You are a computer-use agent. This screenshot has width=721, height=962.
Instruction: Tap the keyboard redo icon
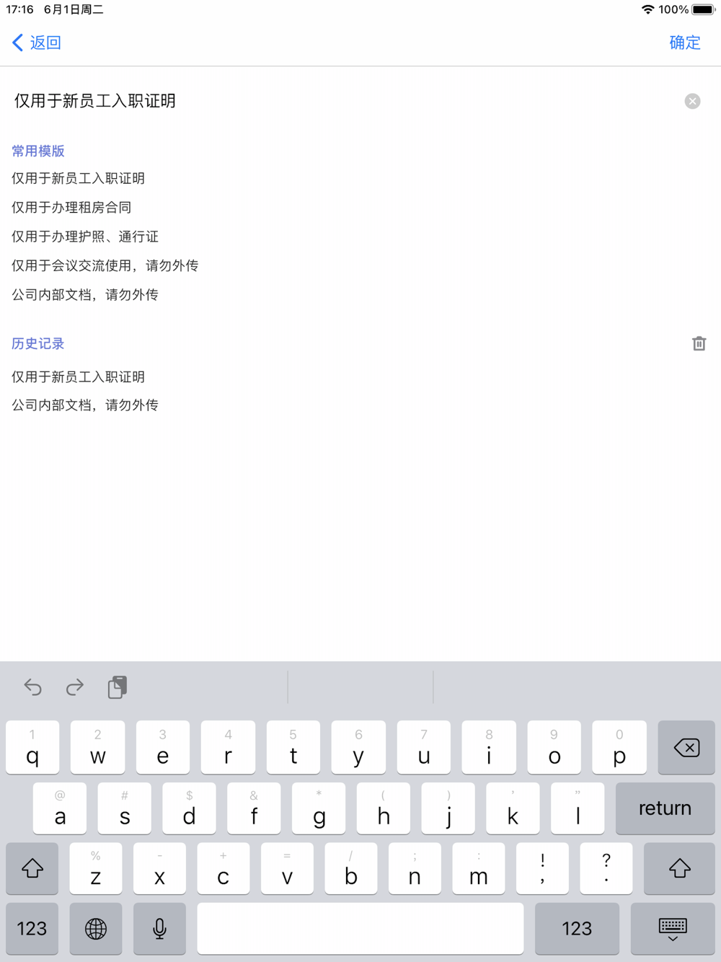pos(74,687)
